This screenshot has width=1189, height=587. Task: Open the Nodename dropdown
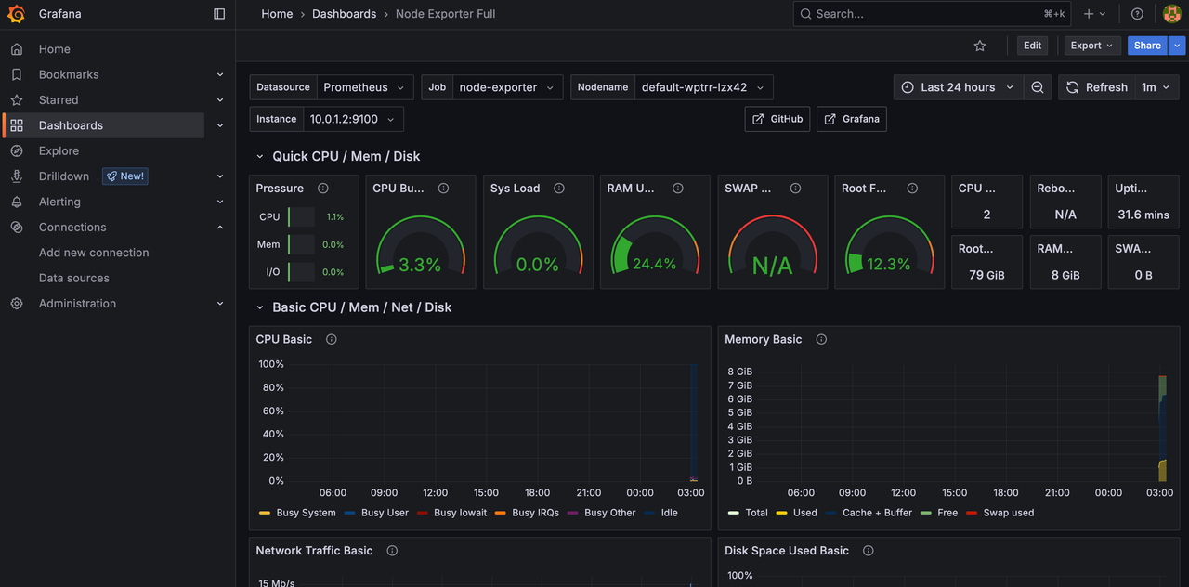(x=699, y=86)
